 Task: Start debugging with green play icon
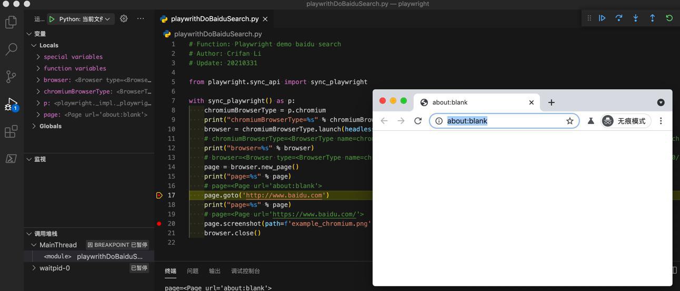52,19
